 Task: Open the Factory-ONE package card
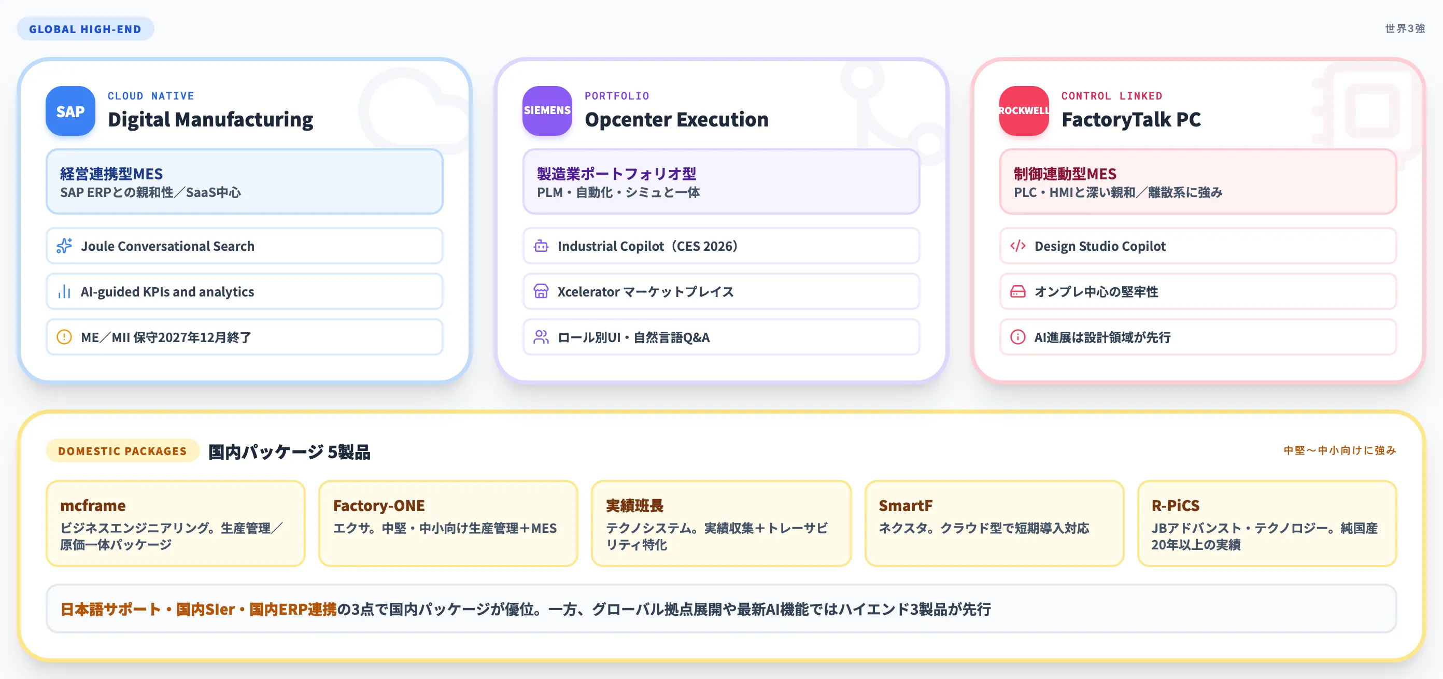448,524
